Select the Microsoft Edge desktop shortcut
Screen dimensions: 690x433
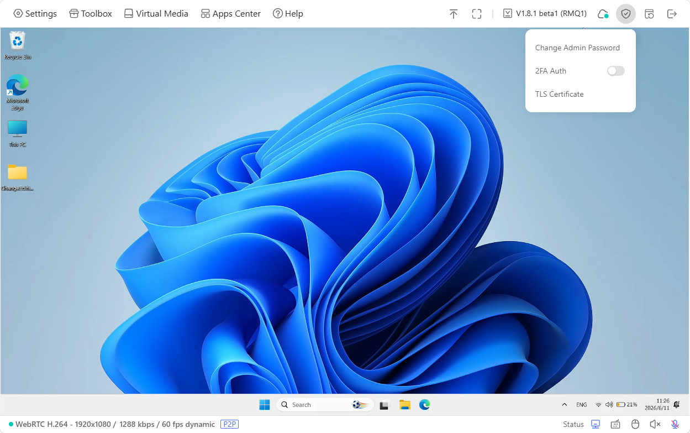pyautogui.click(x=17, y=92)
